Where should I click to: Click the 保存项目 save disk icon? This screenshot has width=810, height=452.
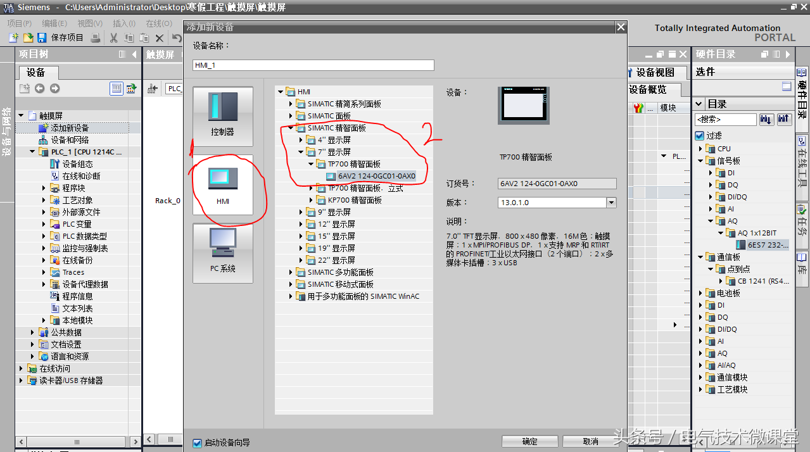point(42,38)
